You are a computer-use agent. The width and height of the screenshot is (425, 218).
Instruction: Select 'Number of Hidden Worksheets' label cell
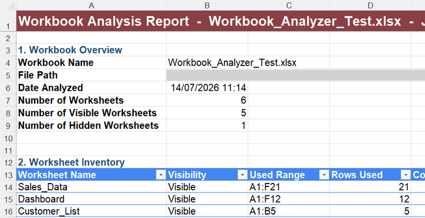coord(91,125)
